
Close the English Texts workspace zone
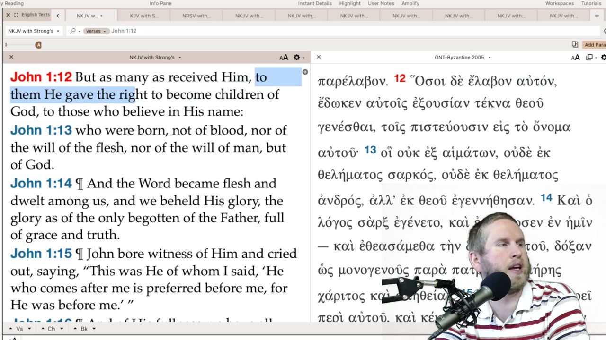[8, 15]
